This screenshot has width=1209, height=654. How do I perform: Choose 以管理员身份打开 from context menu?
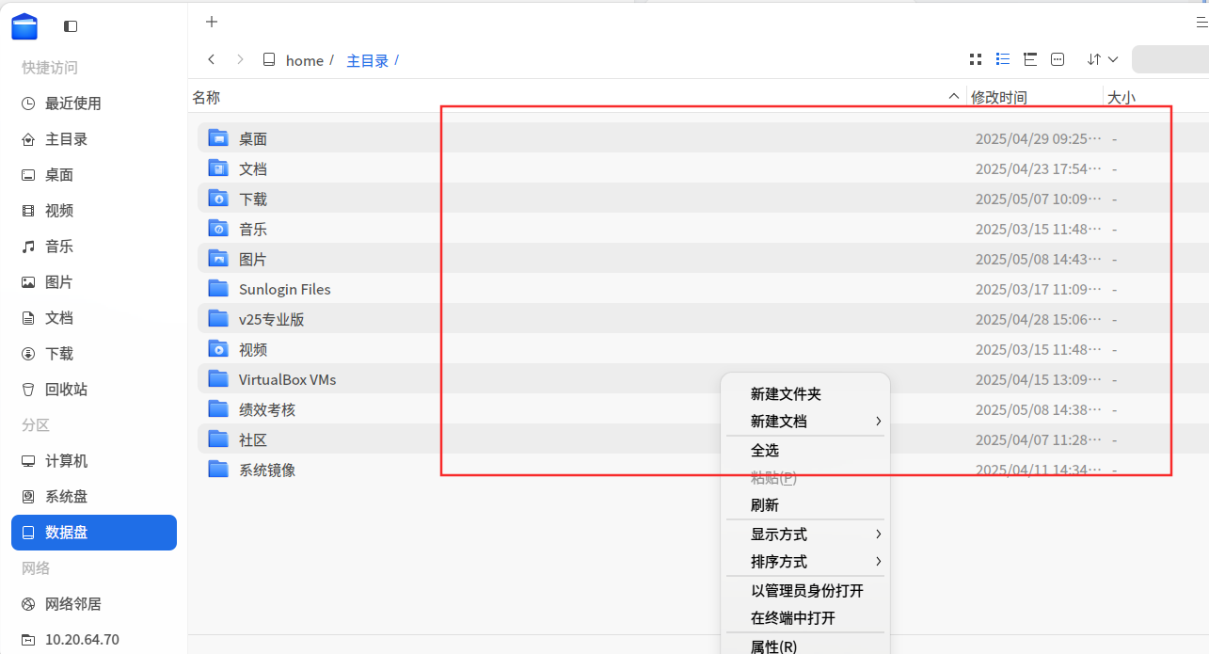(x=805, y=591)
